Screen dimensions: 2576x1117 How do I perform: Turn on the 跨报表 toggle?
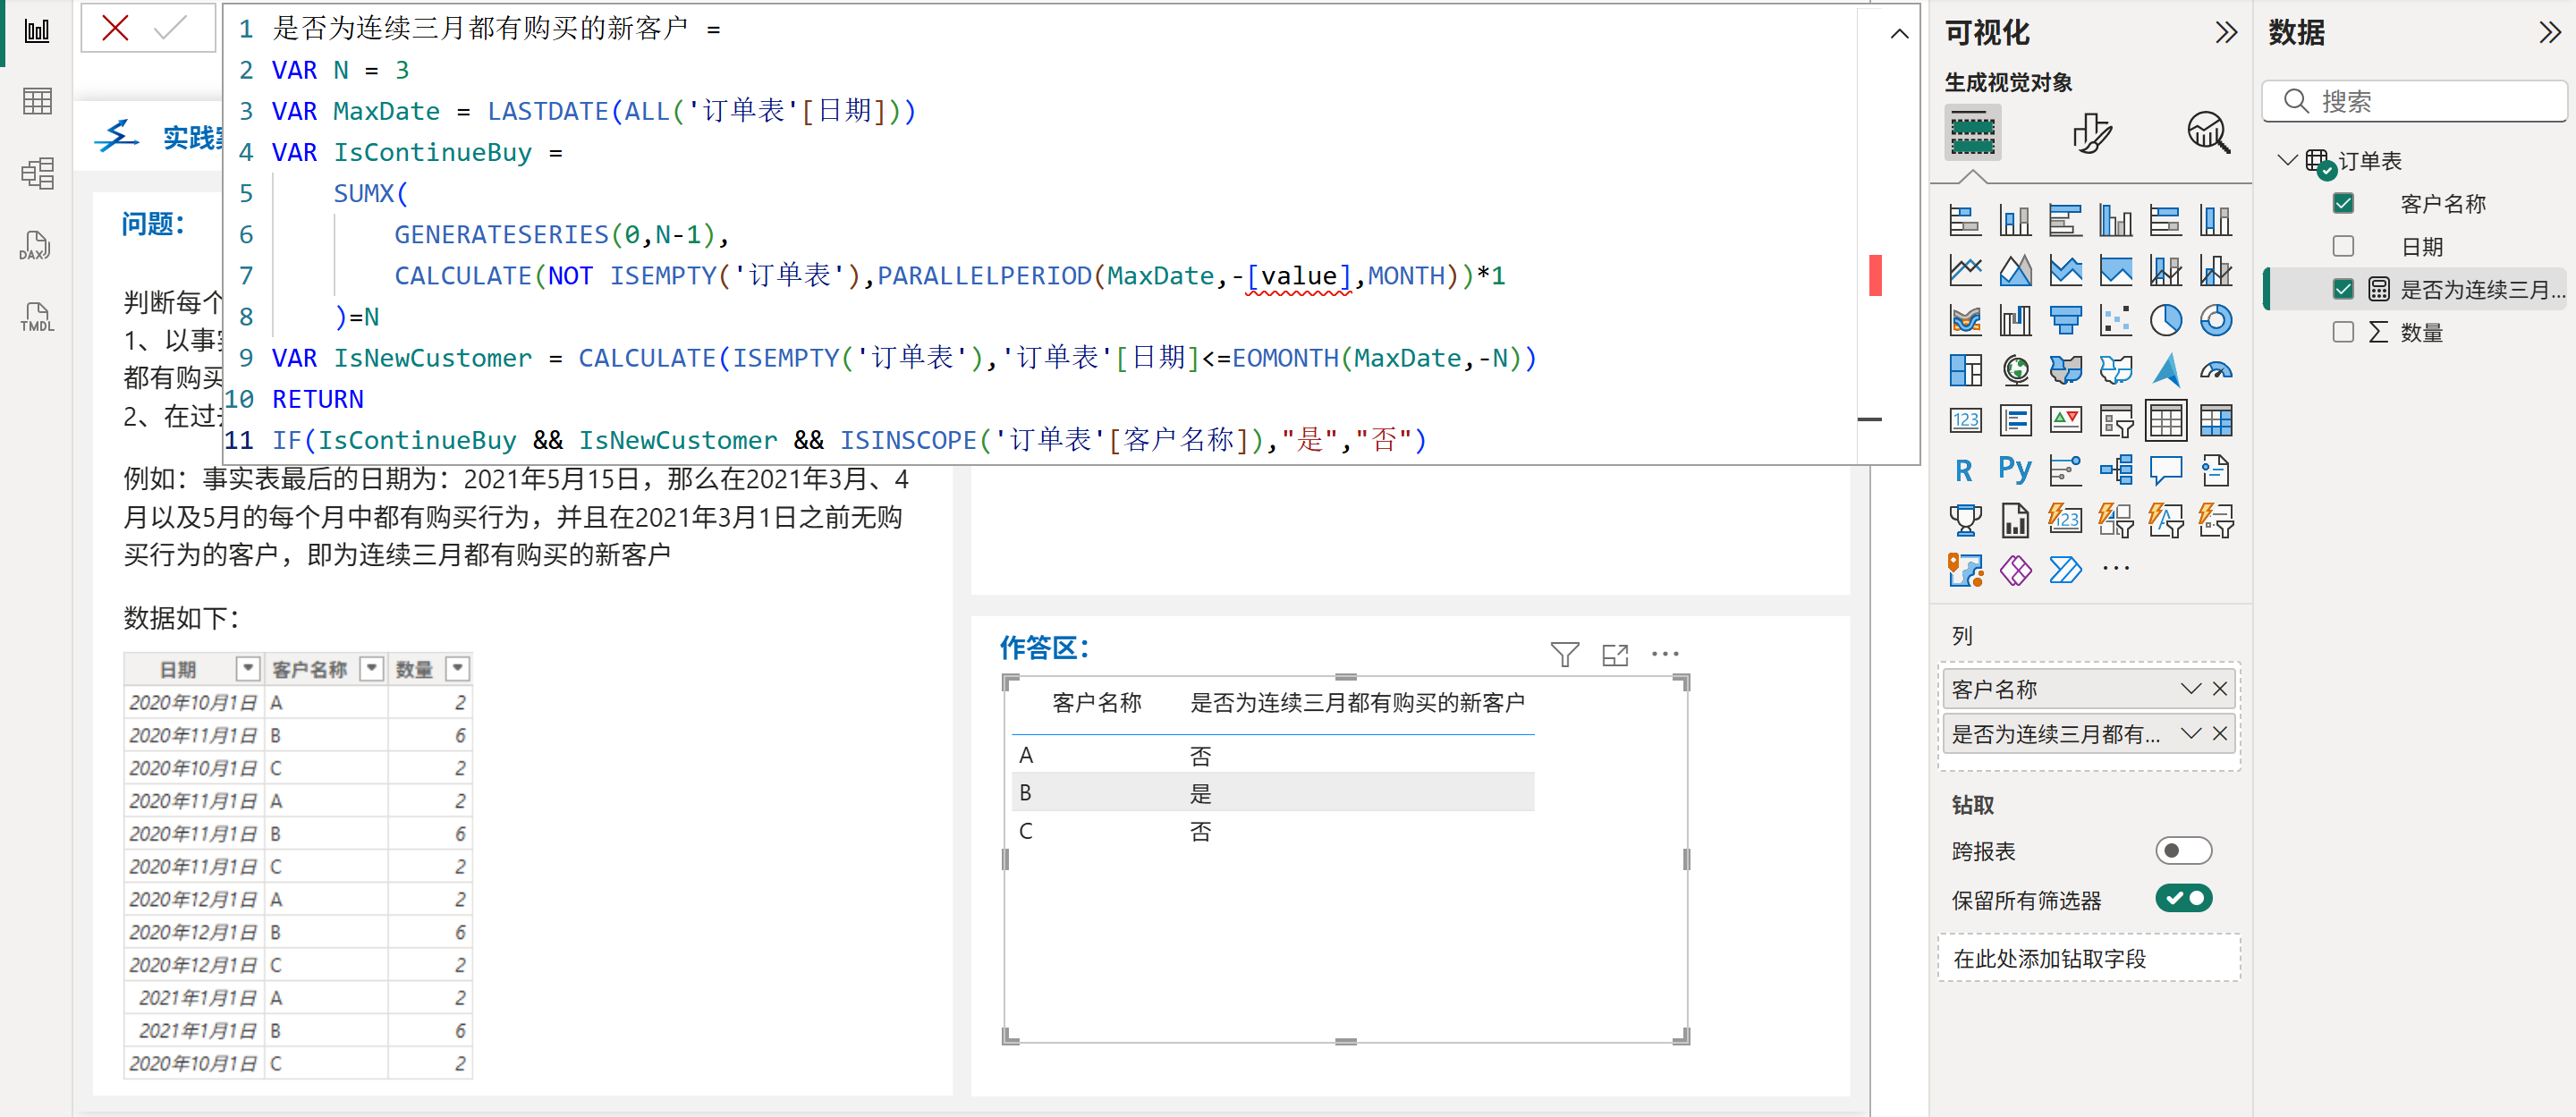(2183, 851)
